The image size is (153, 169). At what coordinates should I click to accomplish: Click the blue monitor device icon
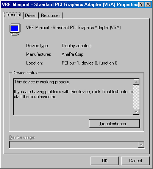tap(15, 29)
